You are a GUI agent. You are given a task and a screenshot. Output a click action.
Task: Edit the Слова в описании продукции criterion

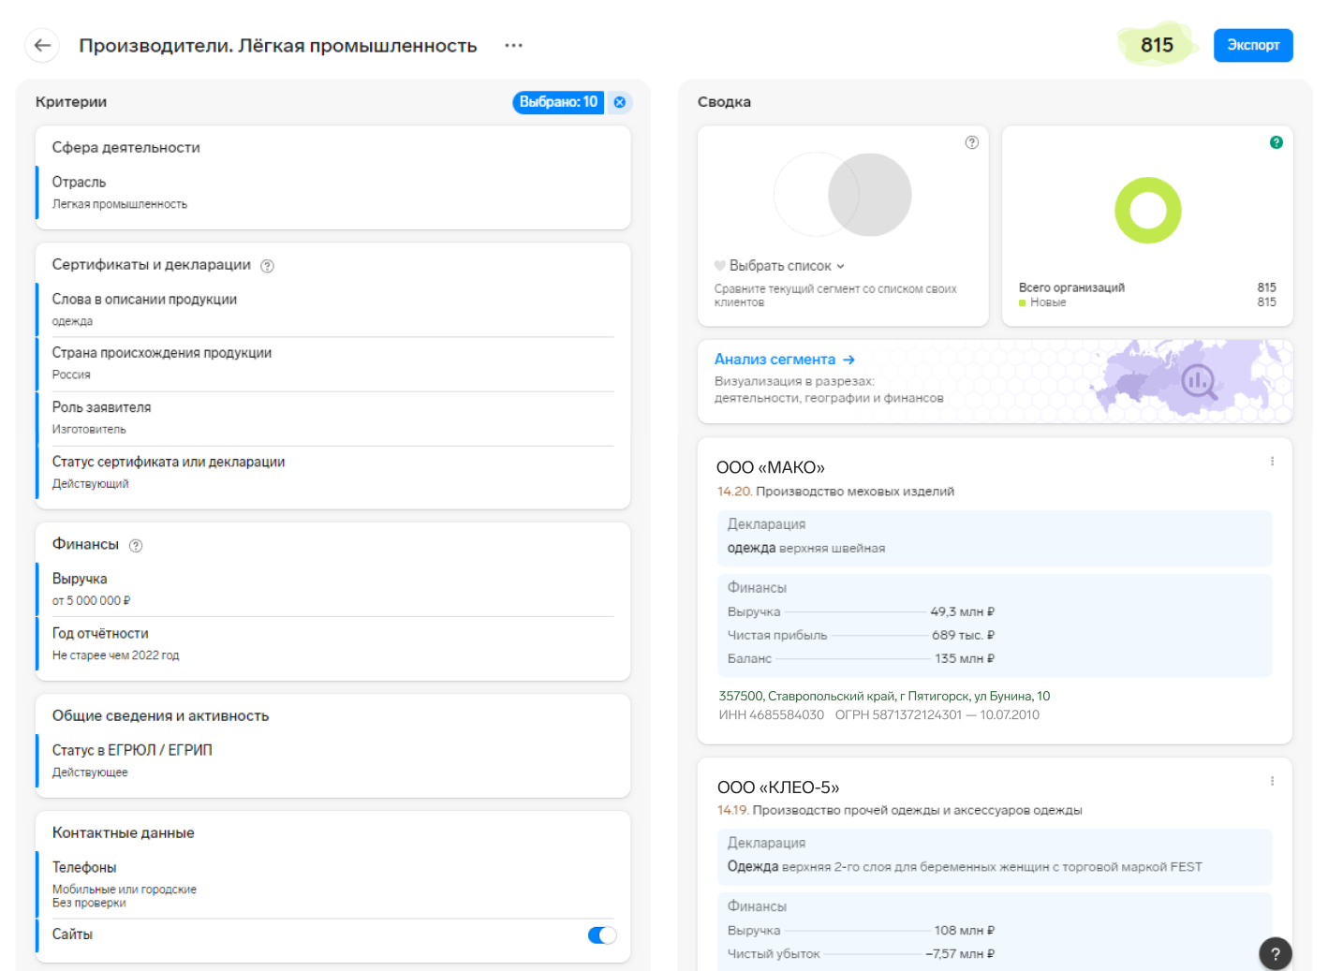pyautogui.click(x=333, y=309)
